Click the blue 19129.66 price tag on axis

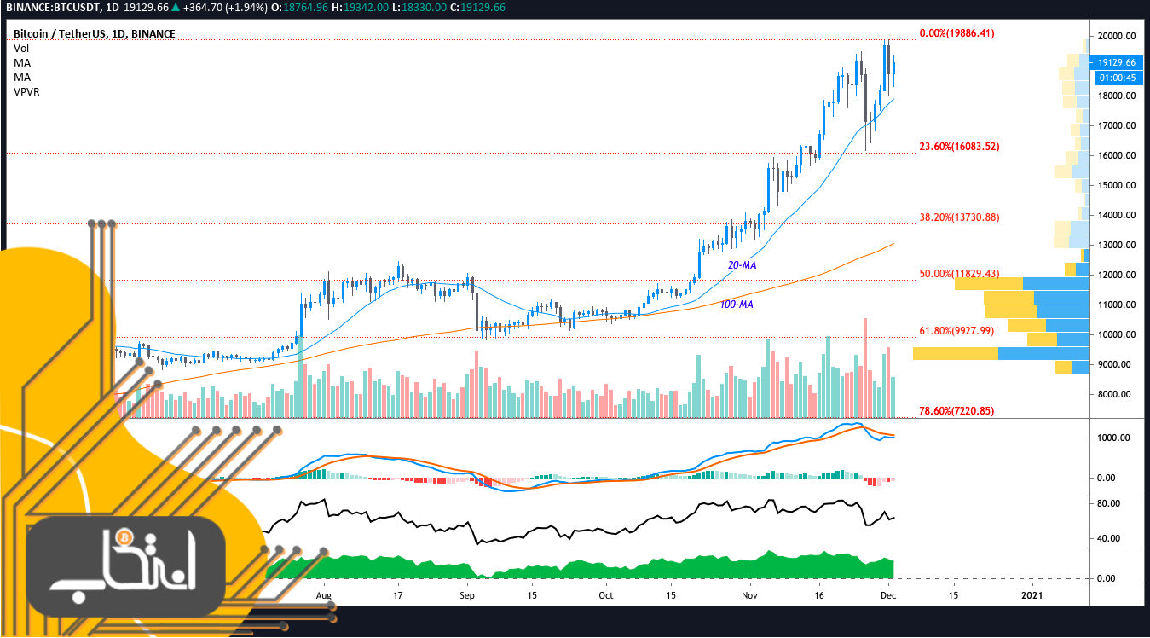coord(1117,62)
